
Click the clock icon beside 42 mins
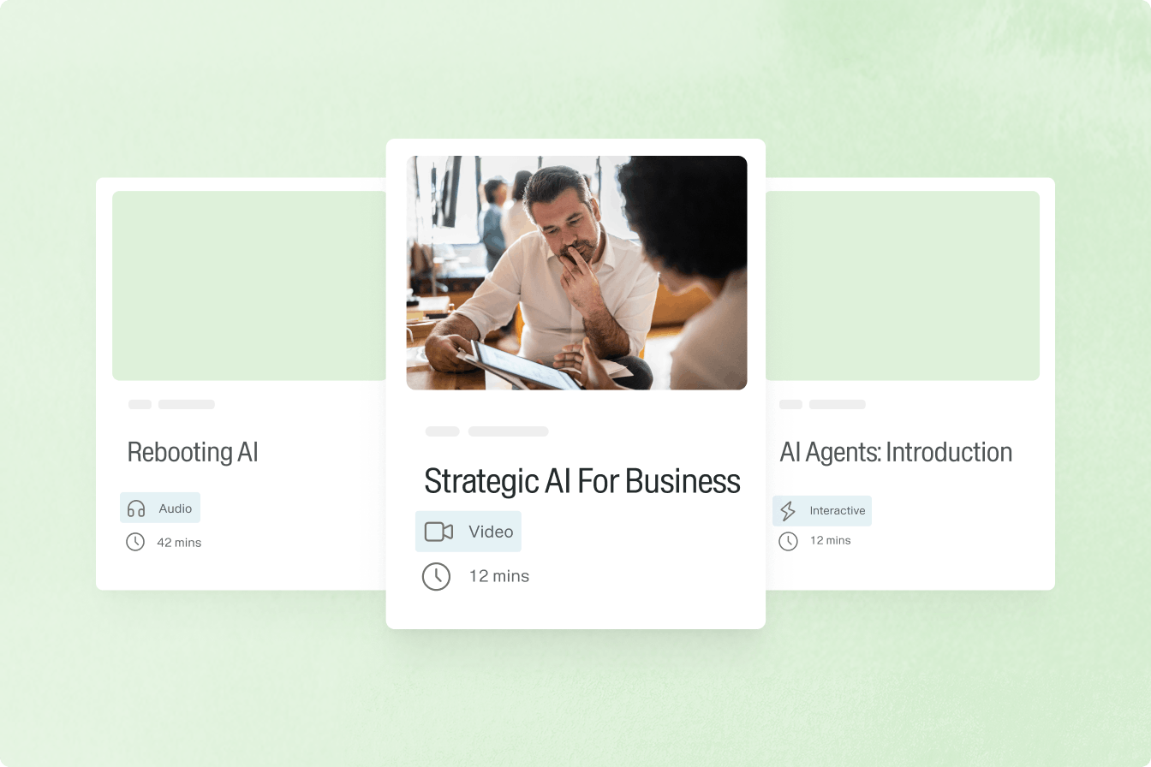pyautogui.click(x=135, y=542)
